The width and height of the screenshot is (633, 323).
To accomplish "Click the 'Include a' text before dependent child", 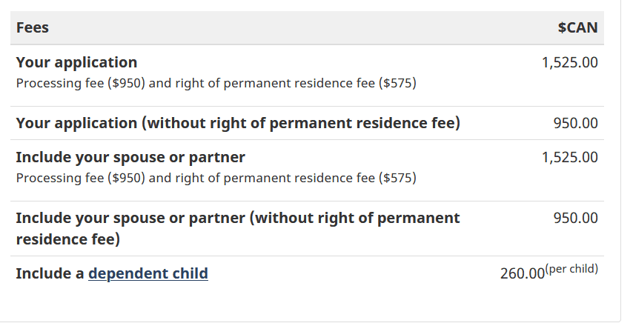I will tap(50, 274).
